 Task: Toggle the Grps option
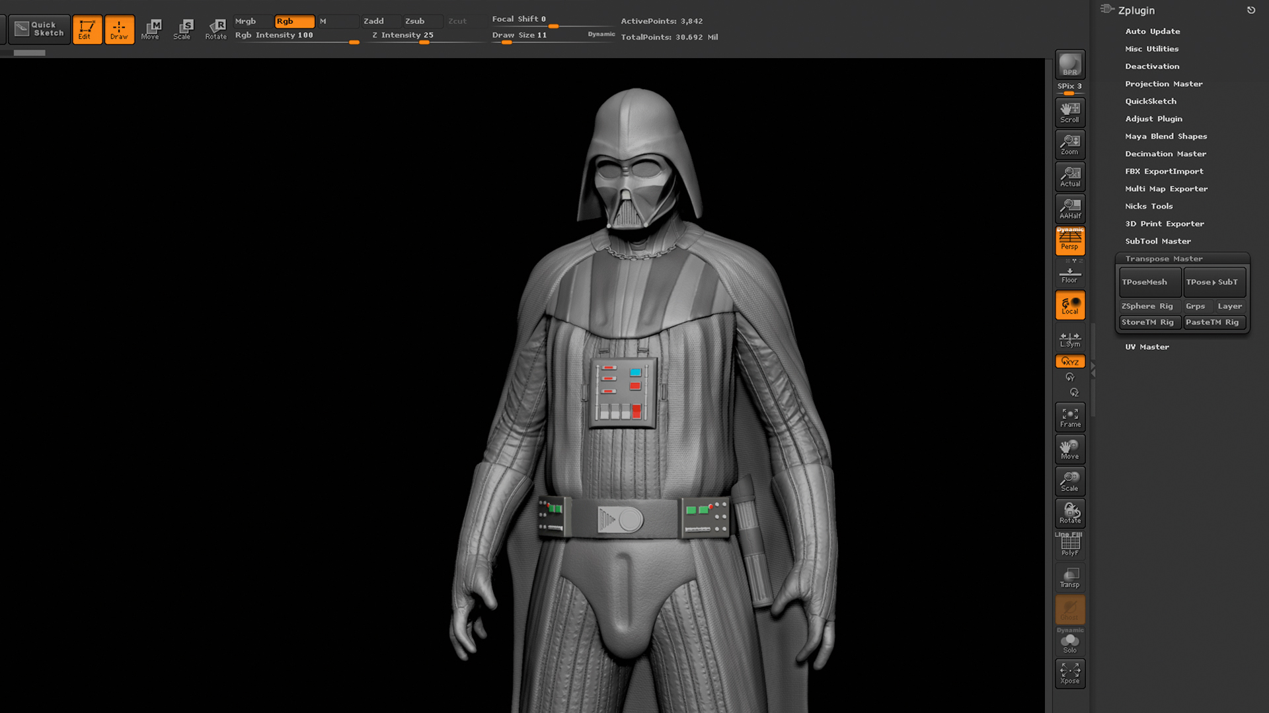(x=1199, y=306)
